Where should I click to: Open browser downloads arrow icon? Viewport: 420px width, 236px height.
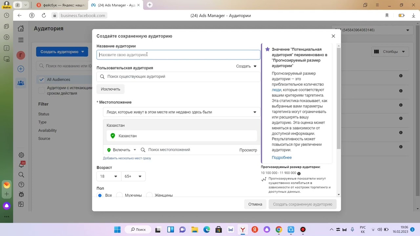click(413, 15)
